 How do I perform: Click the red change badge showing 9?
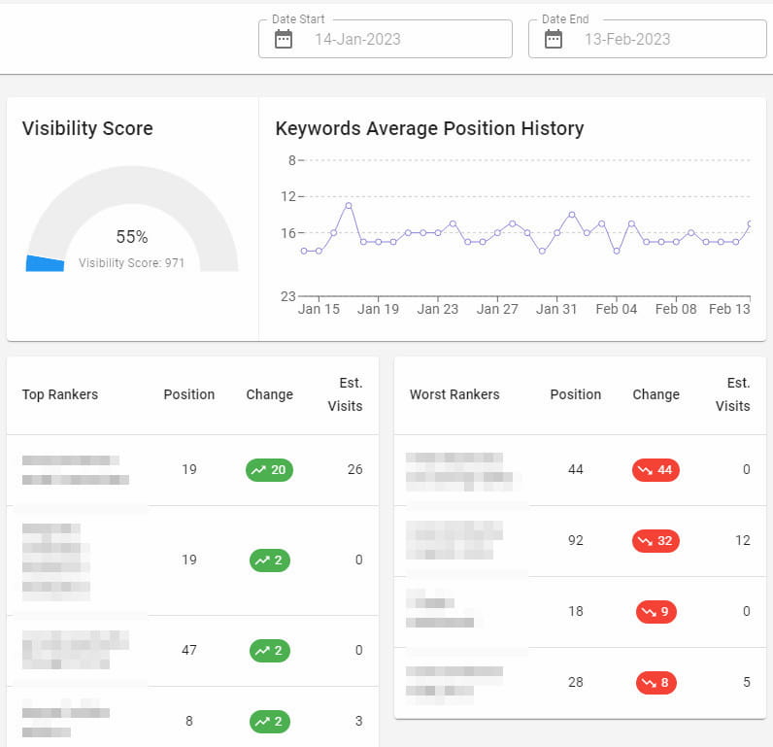click(x=656, y=612)
